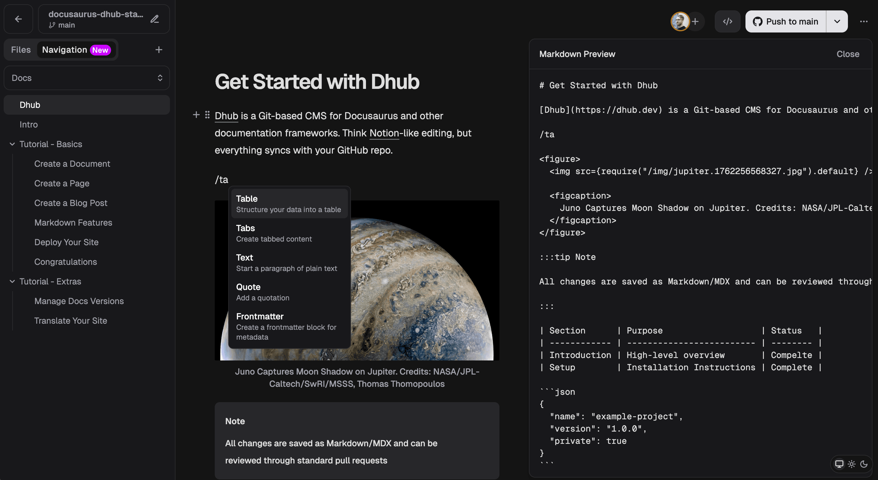
Task: Switch to dark theme with the moon icon
Action: [x=865, y=464]
